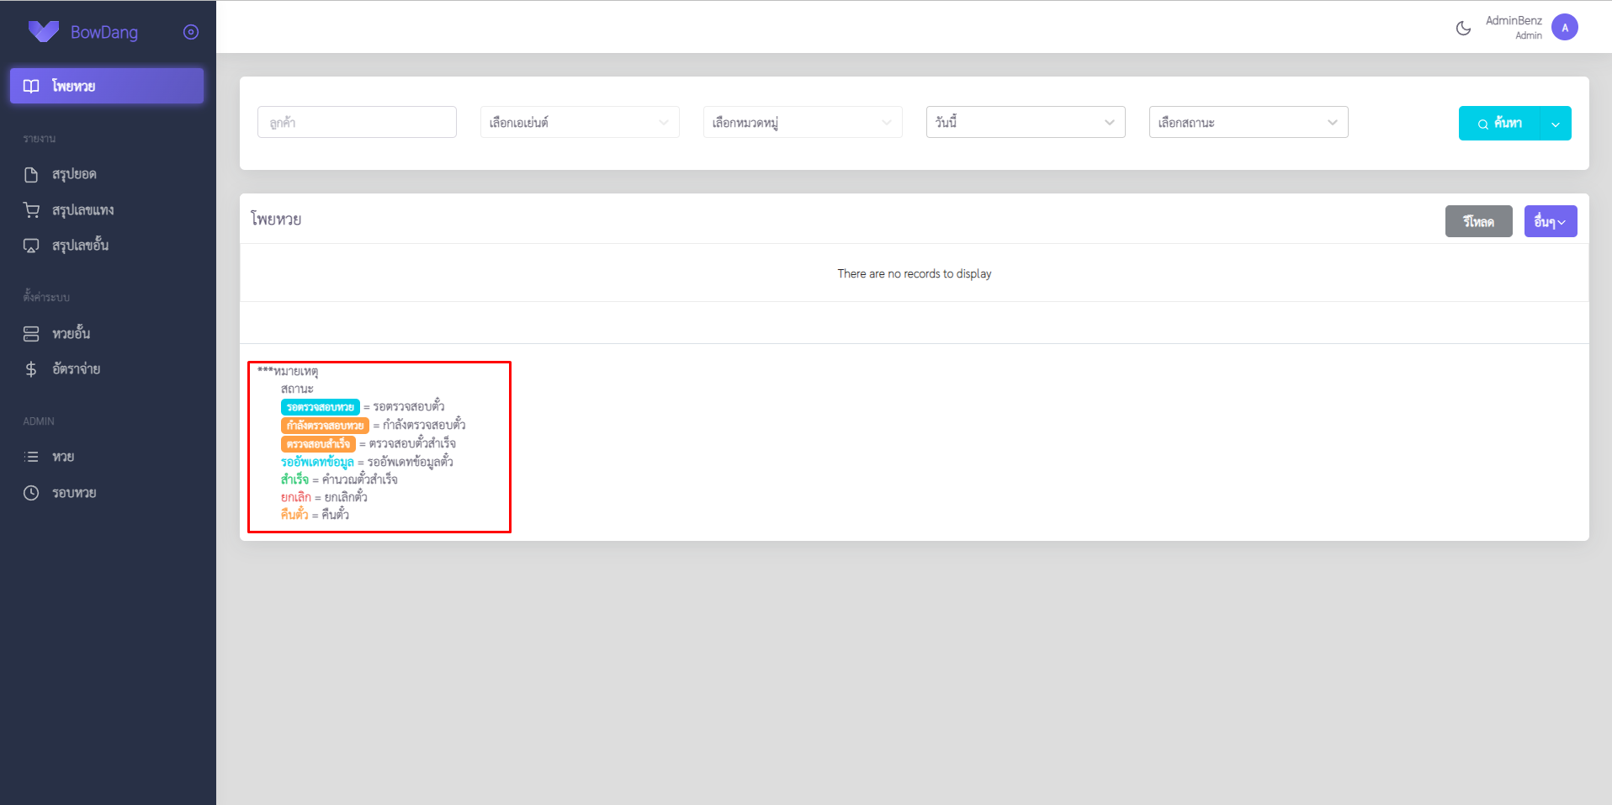
Task: Click the โพยหวย book icon in sidebar
Action: tap(31, 86)
